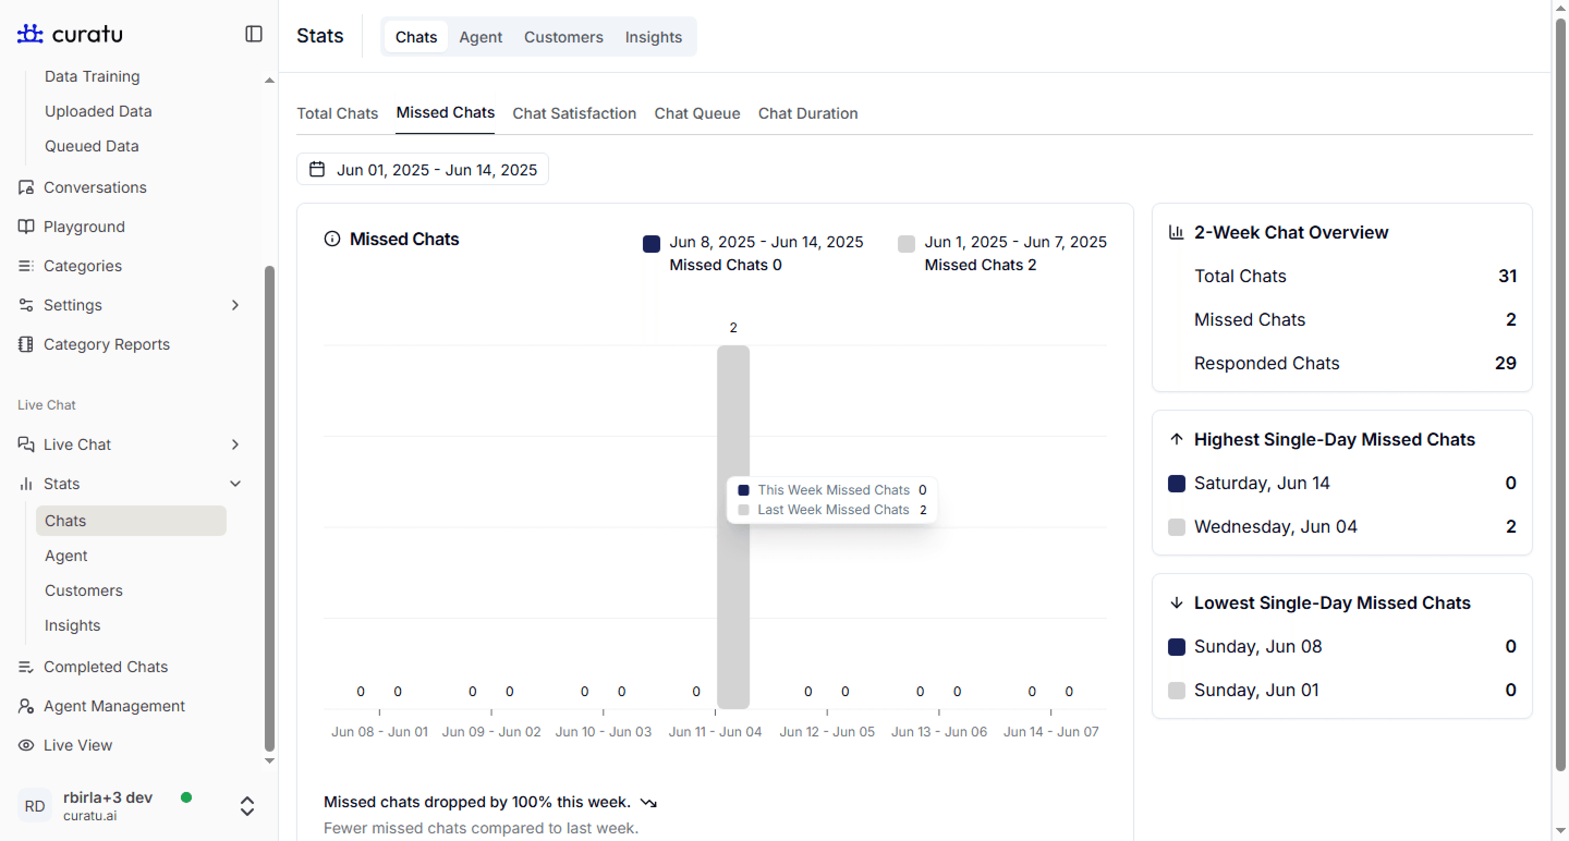Select Insights under Stats in sidebar
1569x841 pixels.
pos(72,625)
